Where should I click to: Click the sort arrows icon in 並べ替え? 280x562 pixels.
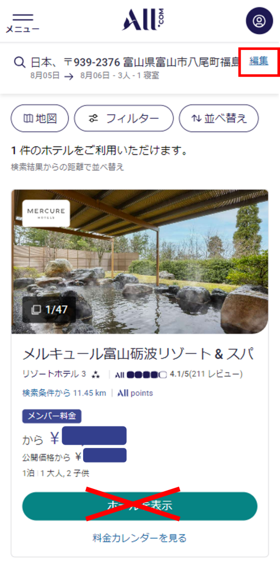pos(196,119)
